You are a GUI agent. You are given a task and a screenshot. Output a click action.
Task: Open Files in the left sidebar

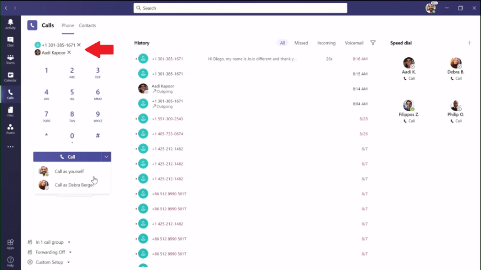click(10, 112)
